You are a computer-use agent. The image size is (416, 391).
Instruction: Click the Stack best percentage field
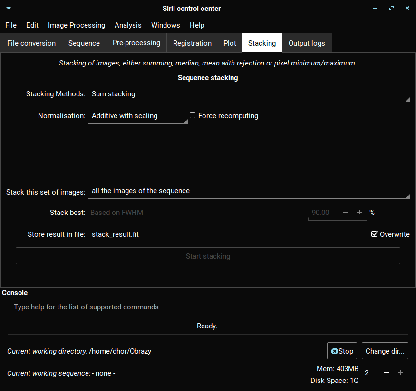(x=322, y=213)
